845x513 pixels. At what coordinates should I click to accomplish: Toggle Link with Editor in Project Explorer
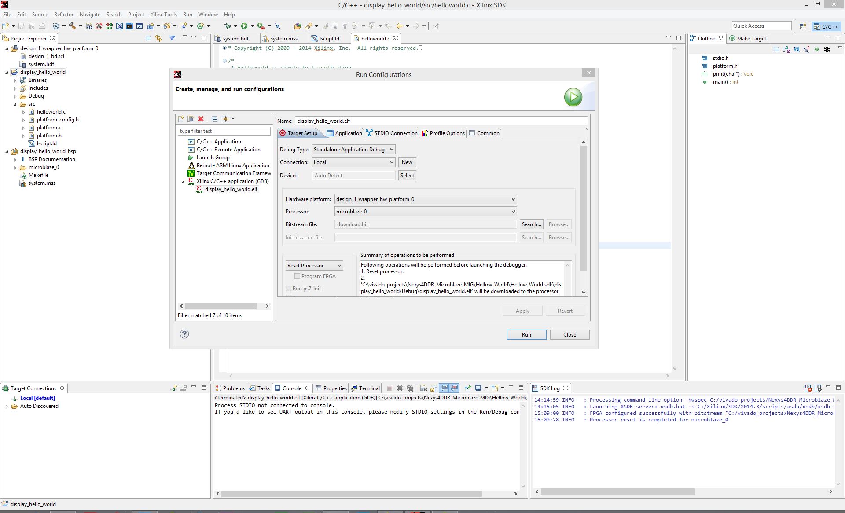(158, 38)
